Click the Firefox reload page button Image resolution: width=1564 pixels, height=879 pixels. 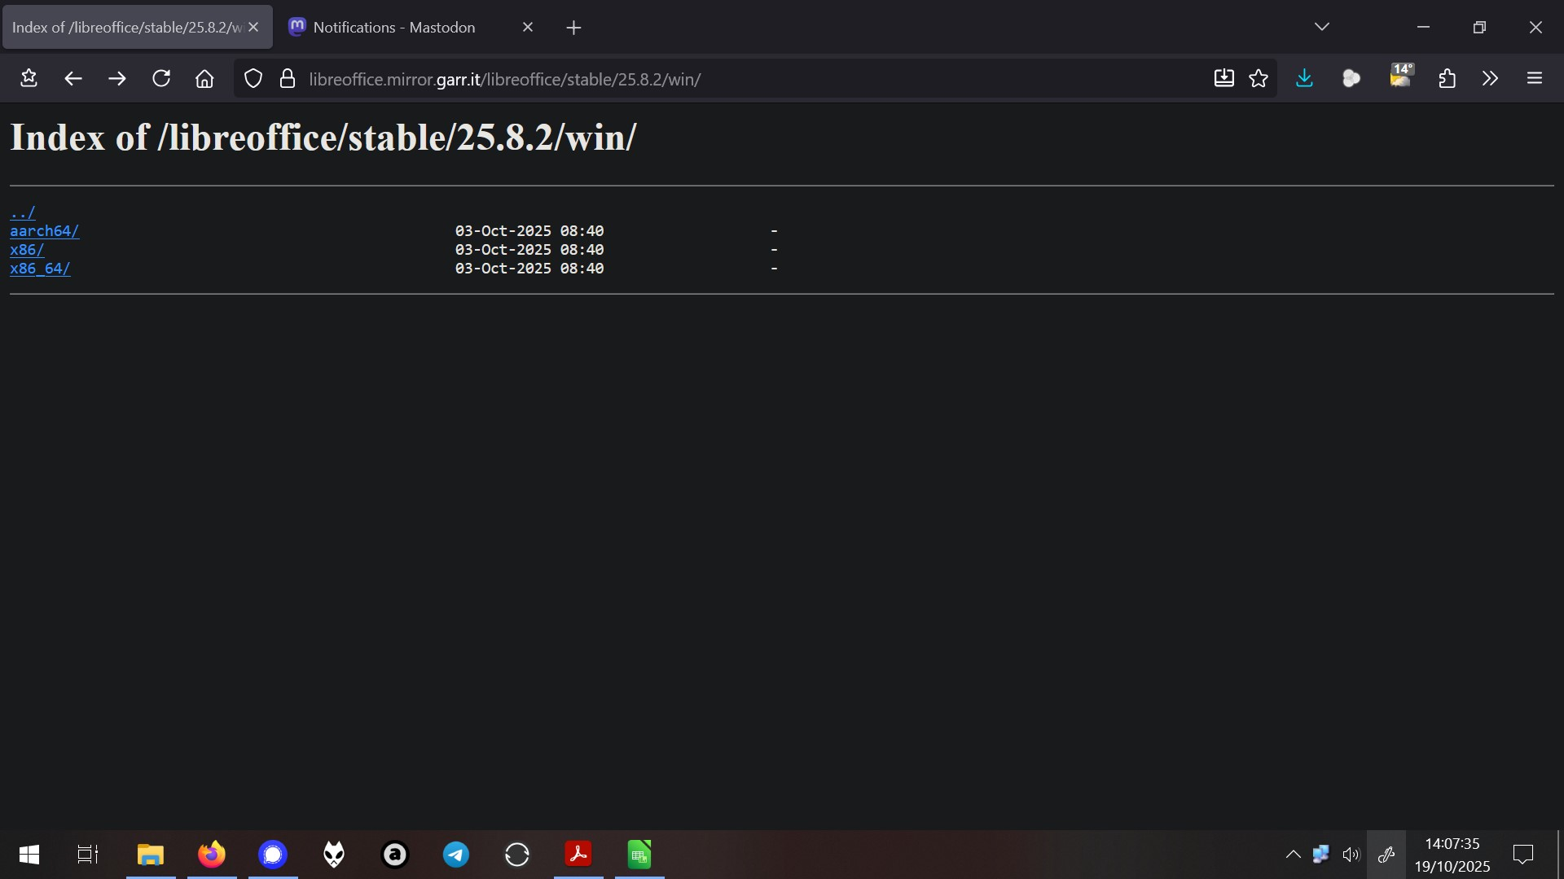pyautogui.click(x=161, y=79)
